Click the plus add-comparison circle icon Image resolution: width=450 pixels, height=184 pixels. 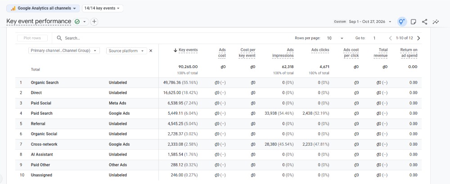pos(94,22)
